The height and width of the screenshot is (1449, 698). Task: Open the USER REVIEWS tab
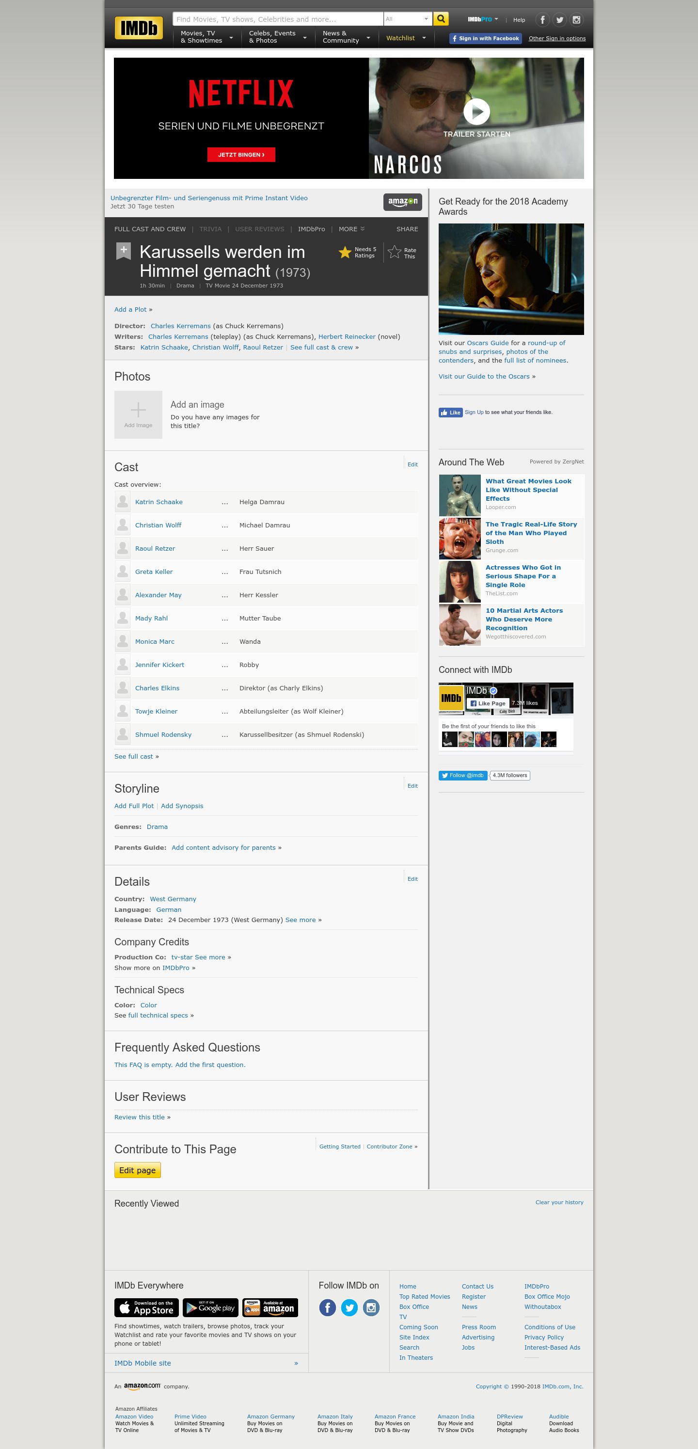(x=259, y=229)
